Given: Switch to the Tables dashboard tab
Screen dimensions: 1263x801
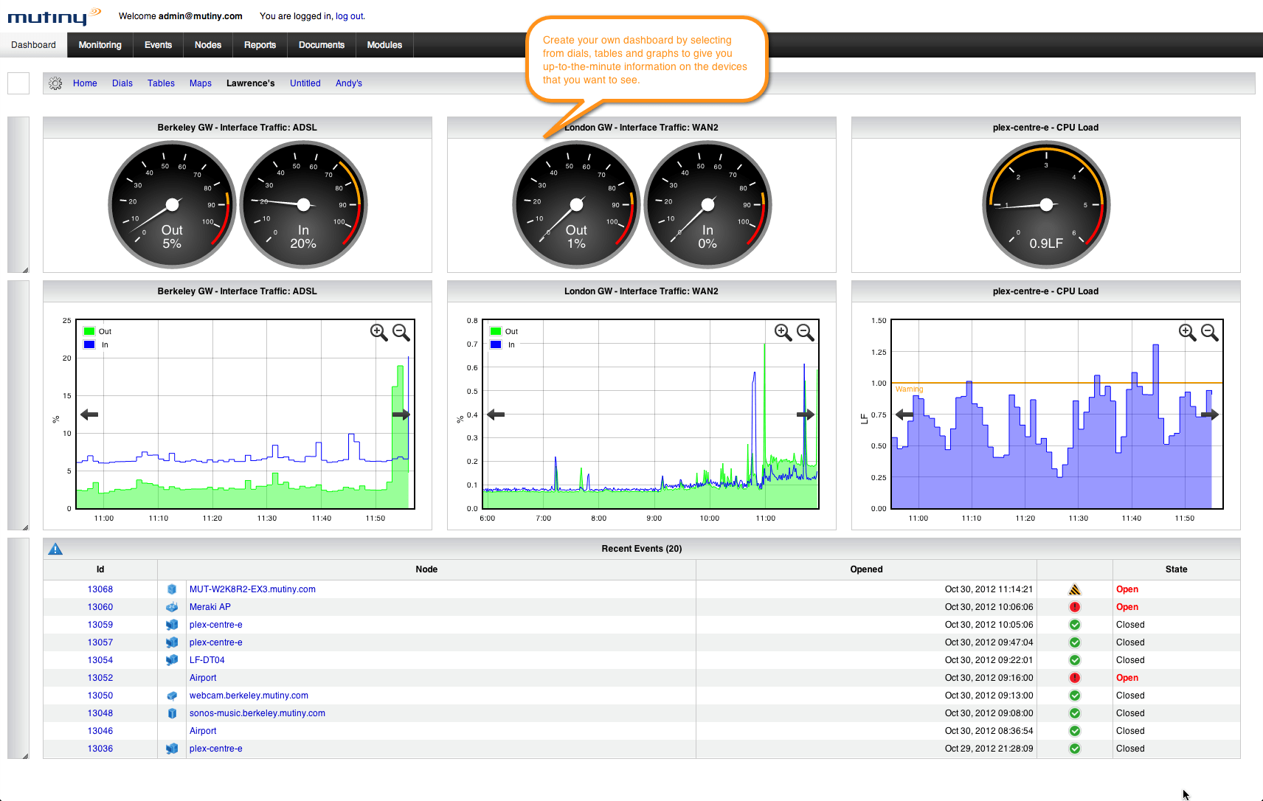Looking at the screenshot, I should pos(161,83).
